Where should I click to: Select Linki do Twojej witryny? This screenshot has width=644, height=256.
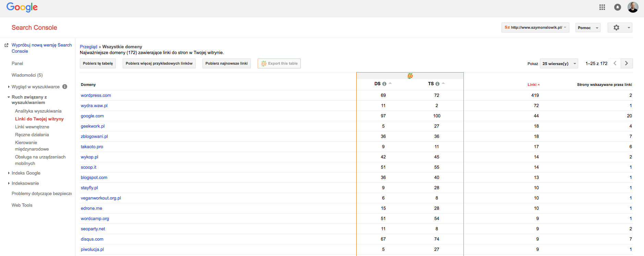point(39,119)
